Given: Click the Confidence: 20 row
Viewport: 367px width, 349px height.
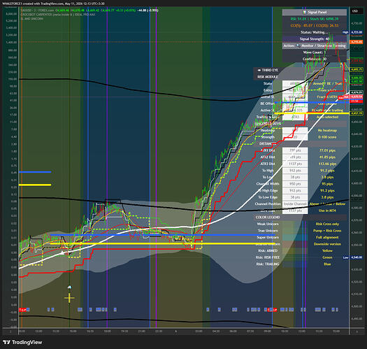Looking at the screenshot, I should click(315, 59).
